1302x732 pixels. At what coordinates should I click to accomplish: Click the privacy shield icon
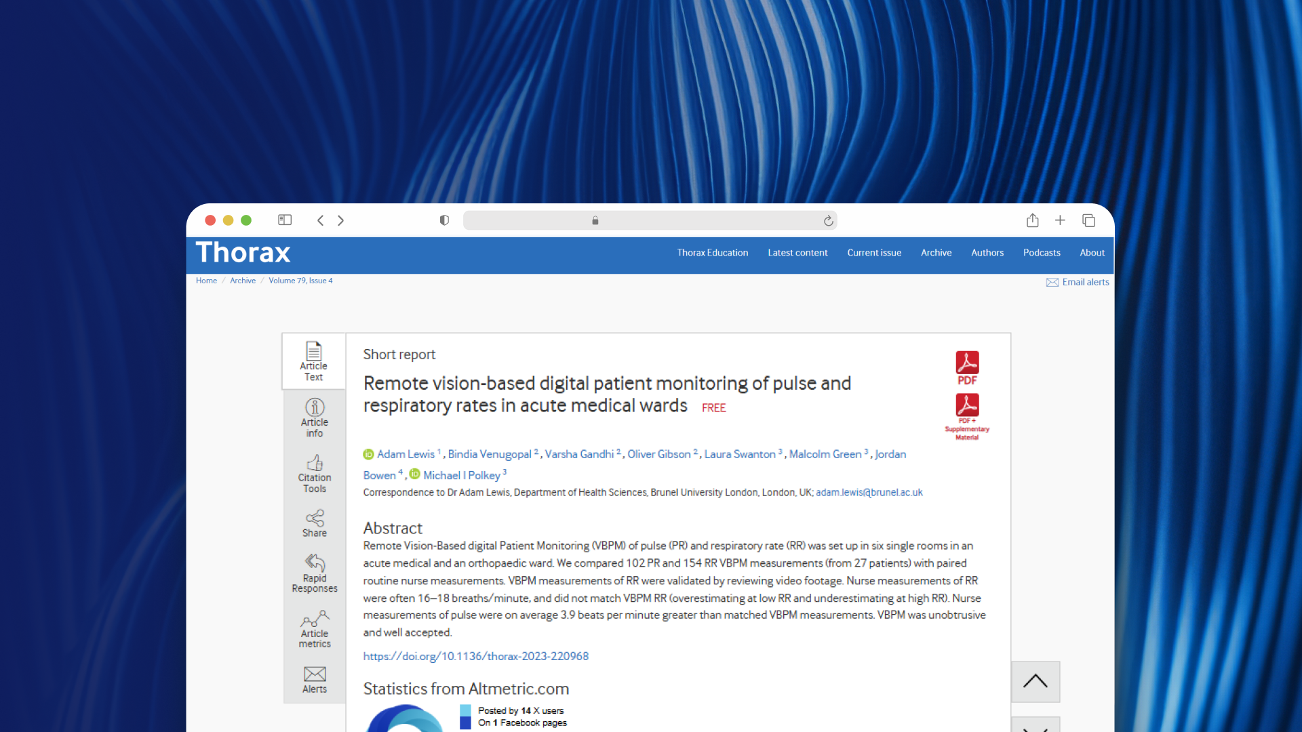click(444, 220)
